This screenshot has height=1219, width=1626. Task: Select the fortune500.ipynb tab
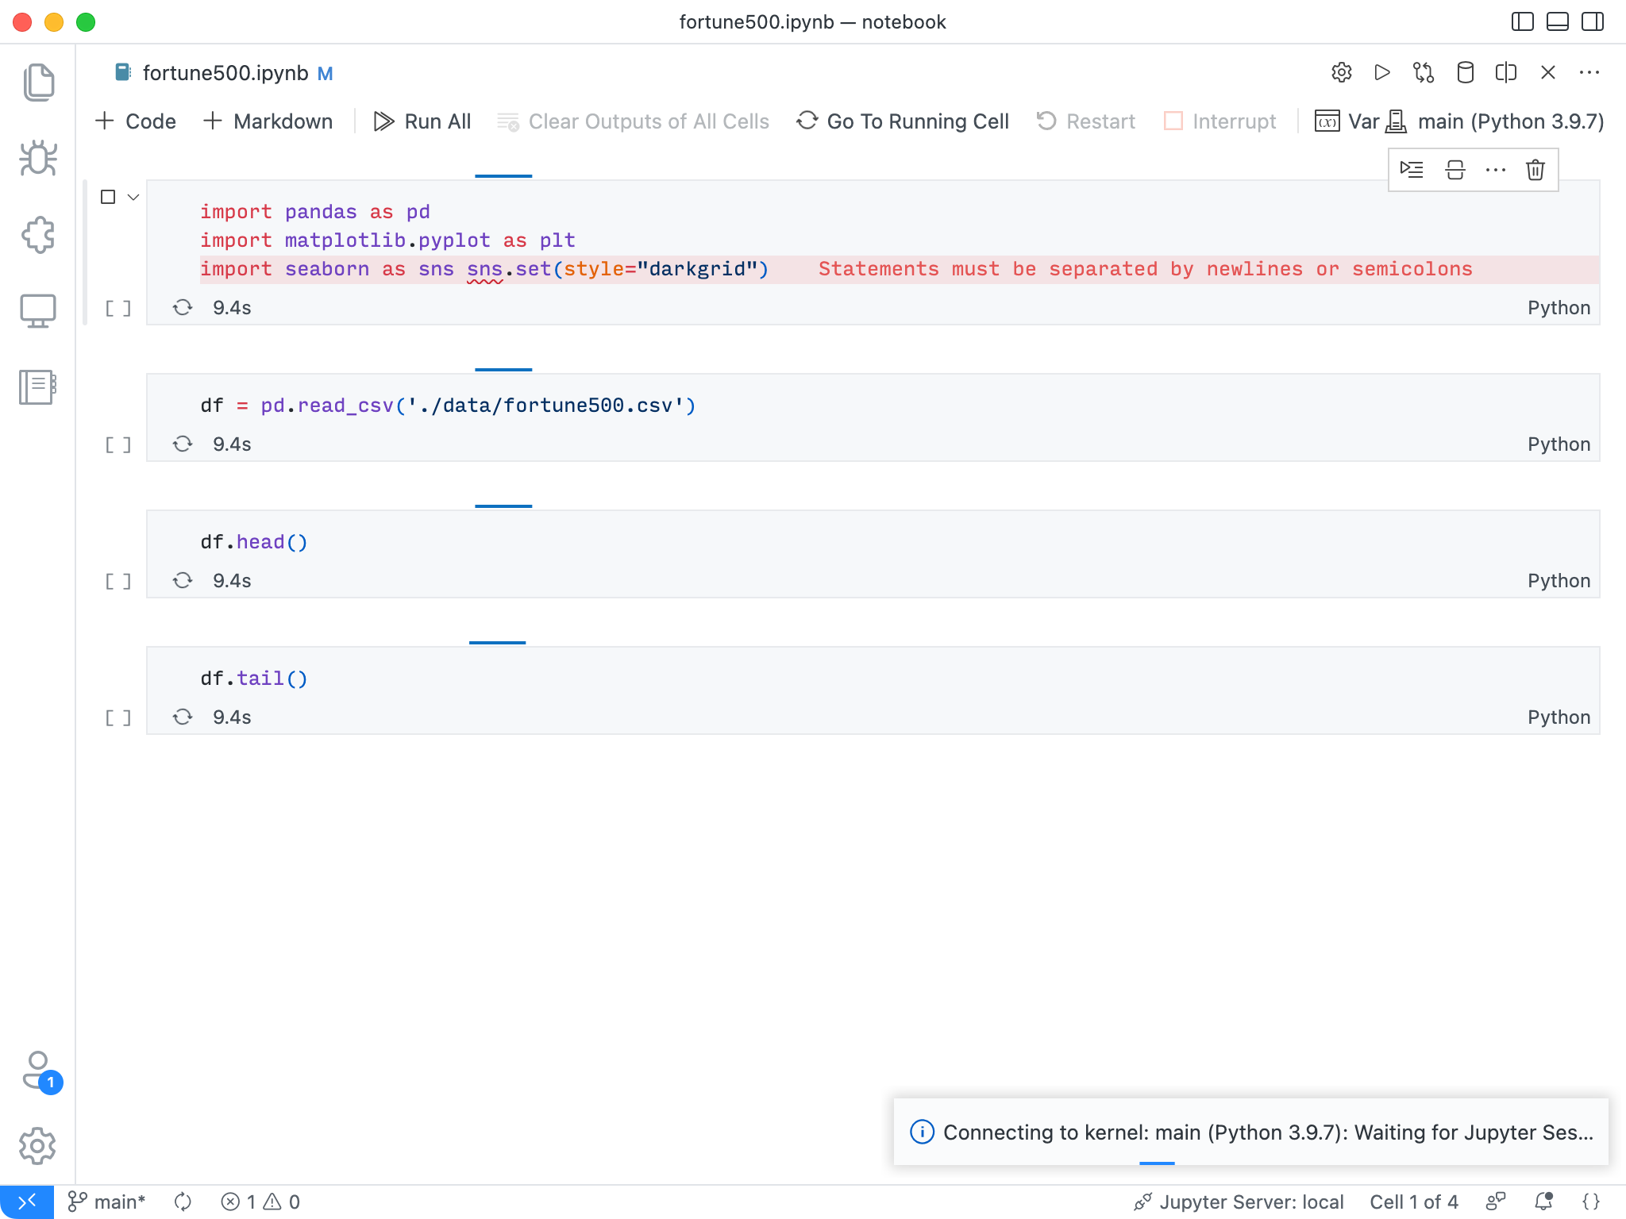[x=225, y=72]
